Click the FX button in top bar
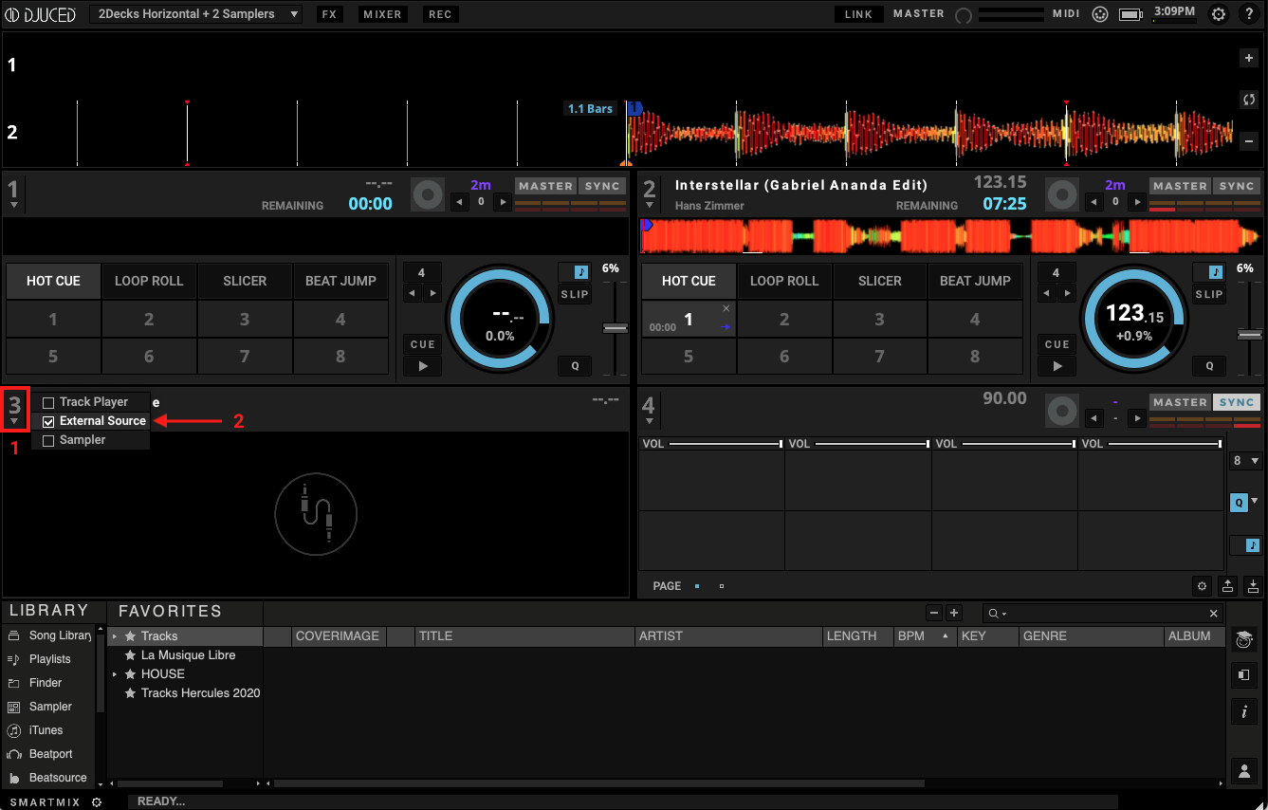Image resolution: width=1268 pixels, height=810 pixels. tap(329, 14)
